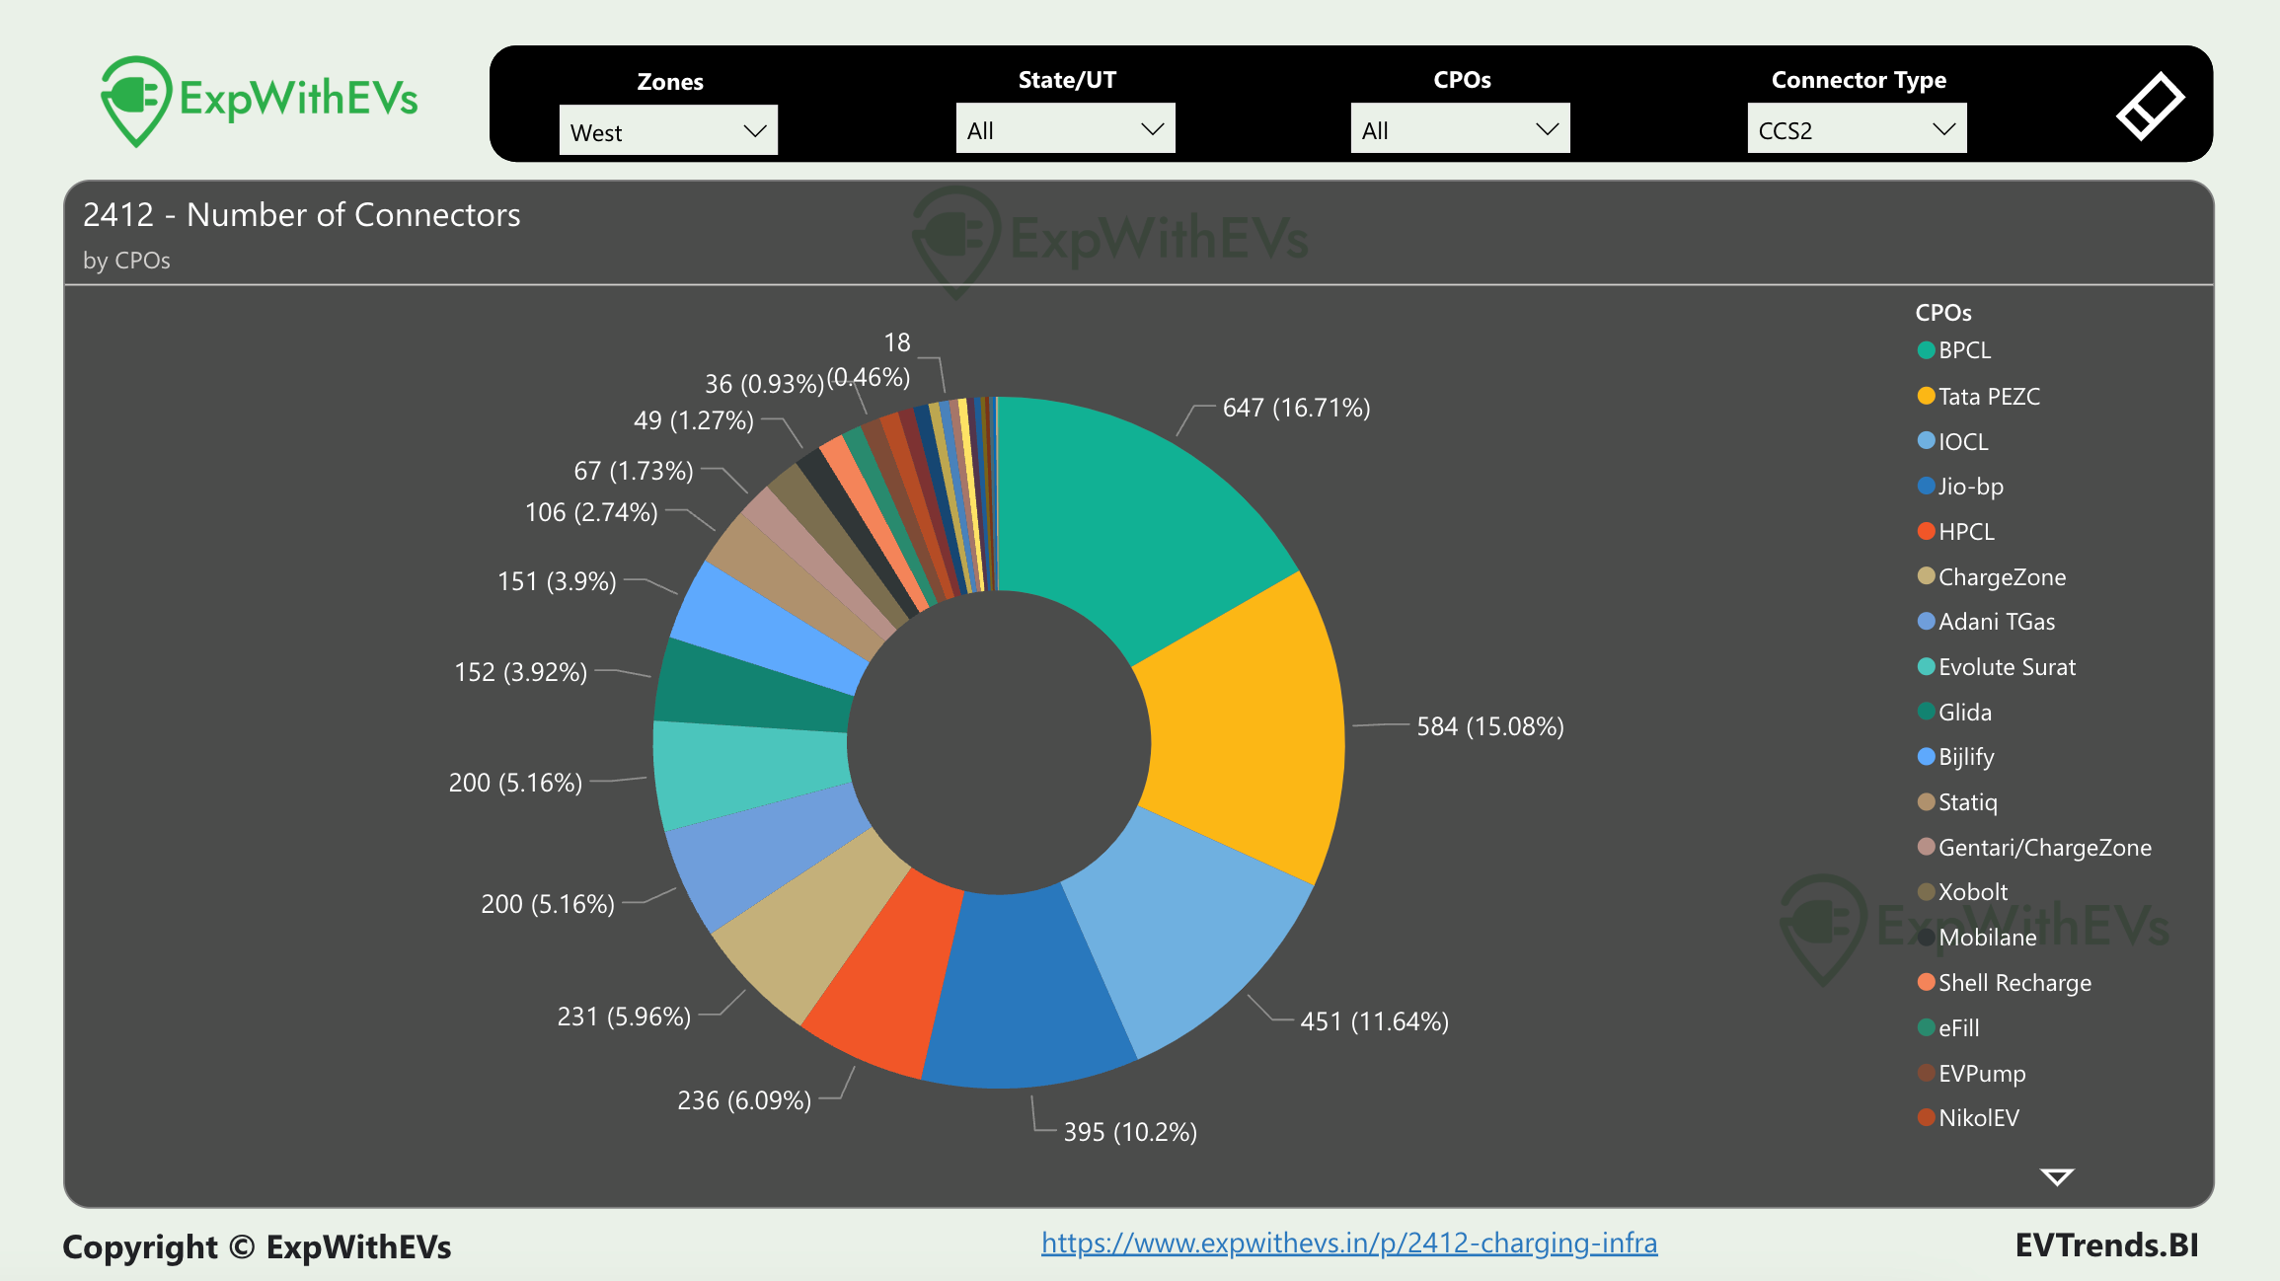The height and width of the screenshot is (1281, 2280).
Task: Select Evolute Surat legend entry
Action: click(1997, 666)
